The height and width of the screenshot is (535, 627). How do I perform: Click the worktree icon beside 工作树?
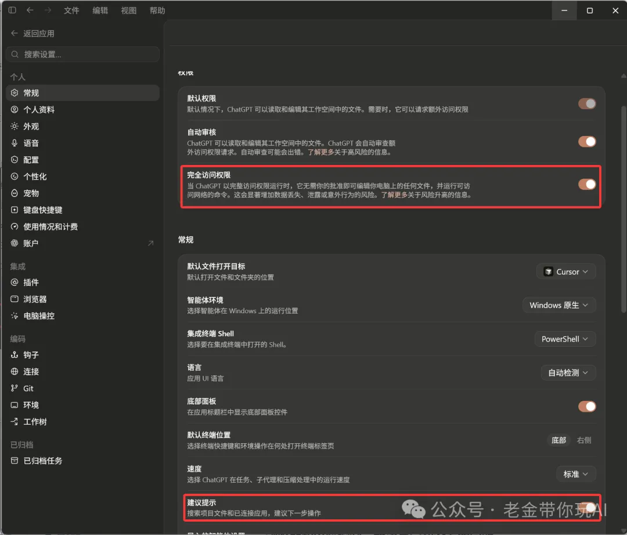15,421
